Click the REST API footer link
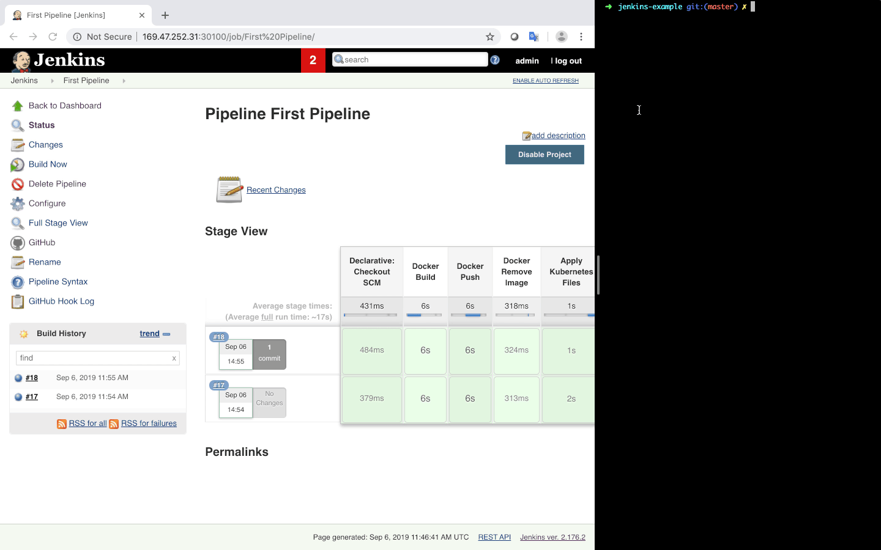 [x=494, y=537]
